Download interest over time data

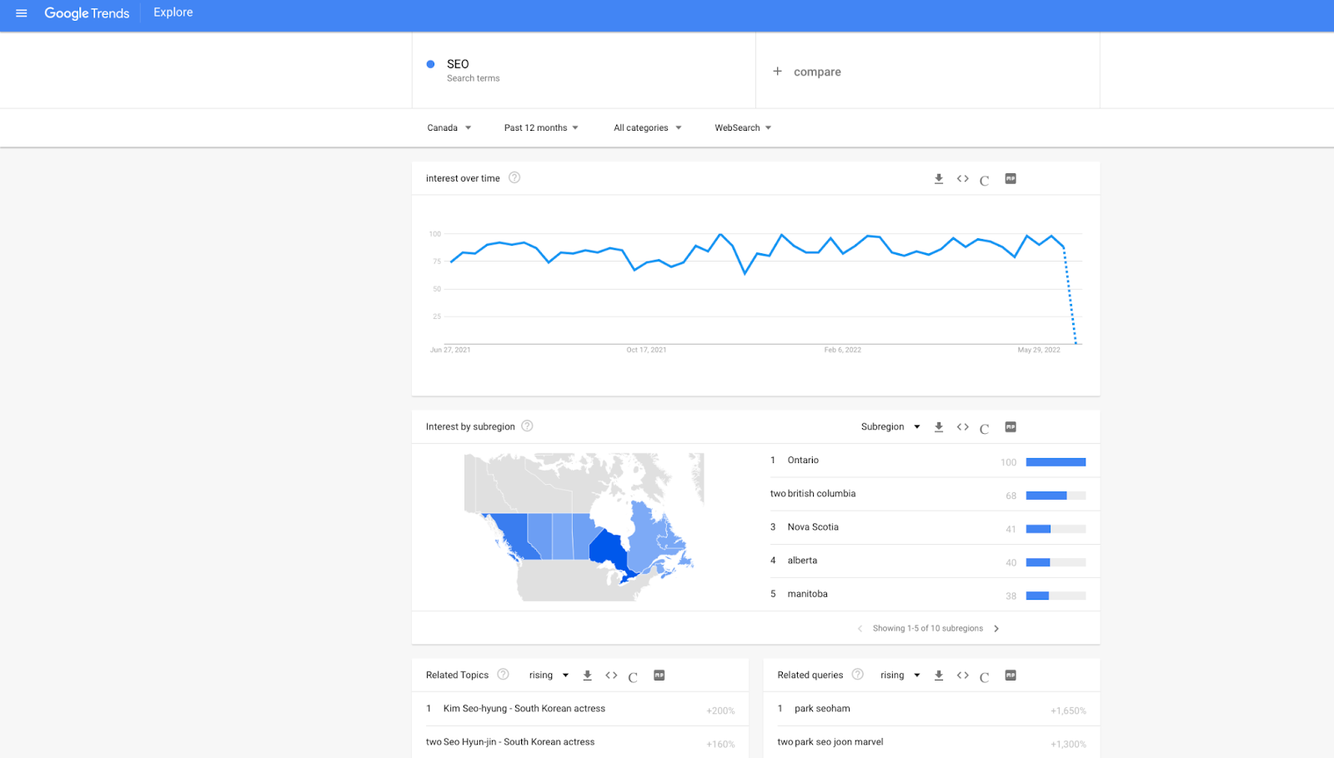pos(939,179)
